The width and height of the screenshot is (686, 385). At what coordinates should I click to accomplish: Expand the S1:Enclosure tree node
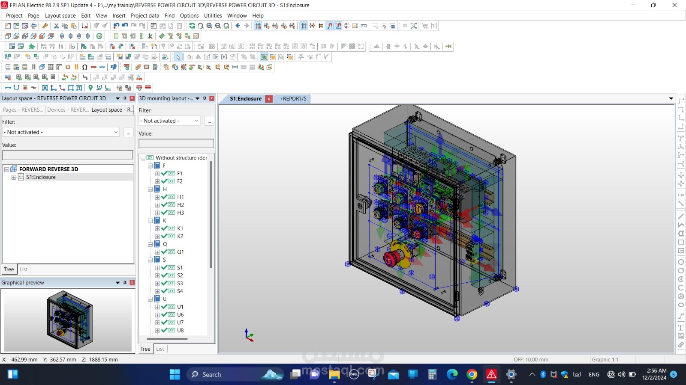[x=14, y=177]
